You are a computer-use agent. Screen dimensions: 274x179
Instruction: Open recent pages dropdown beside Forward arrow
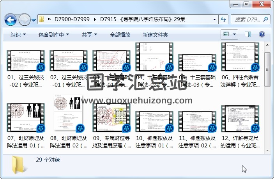(34, 20)
